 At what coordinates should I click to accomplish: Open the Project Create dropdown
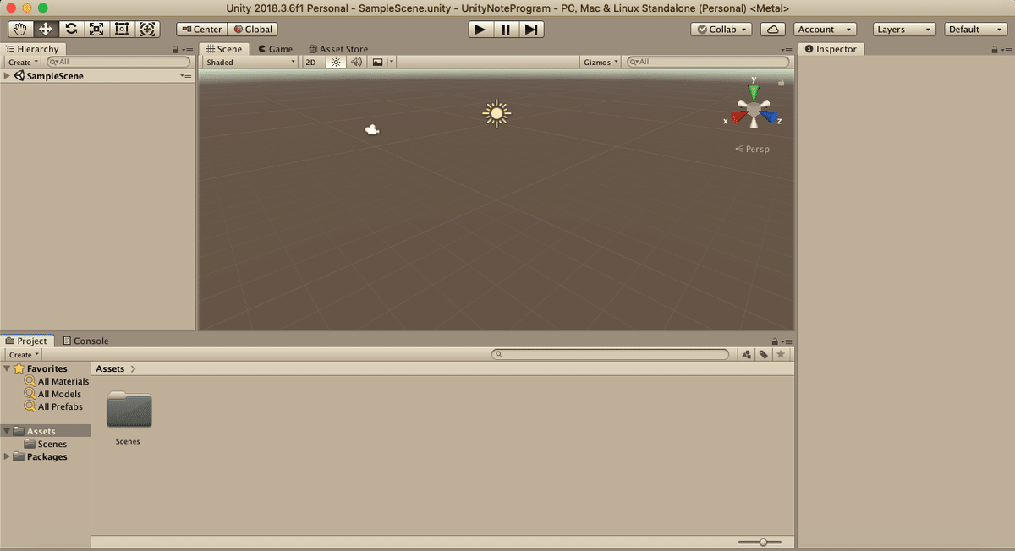[22, 355]
